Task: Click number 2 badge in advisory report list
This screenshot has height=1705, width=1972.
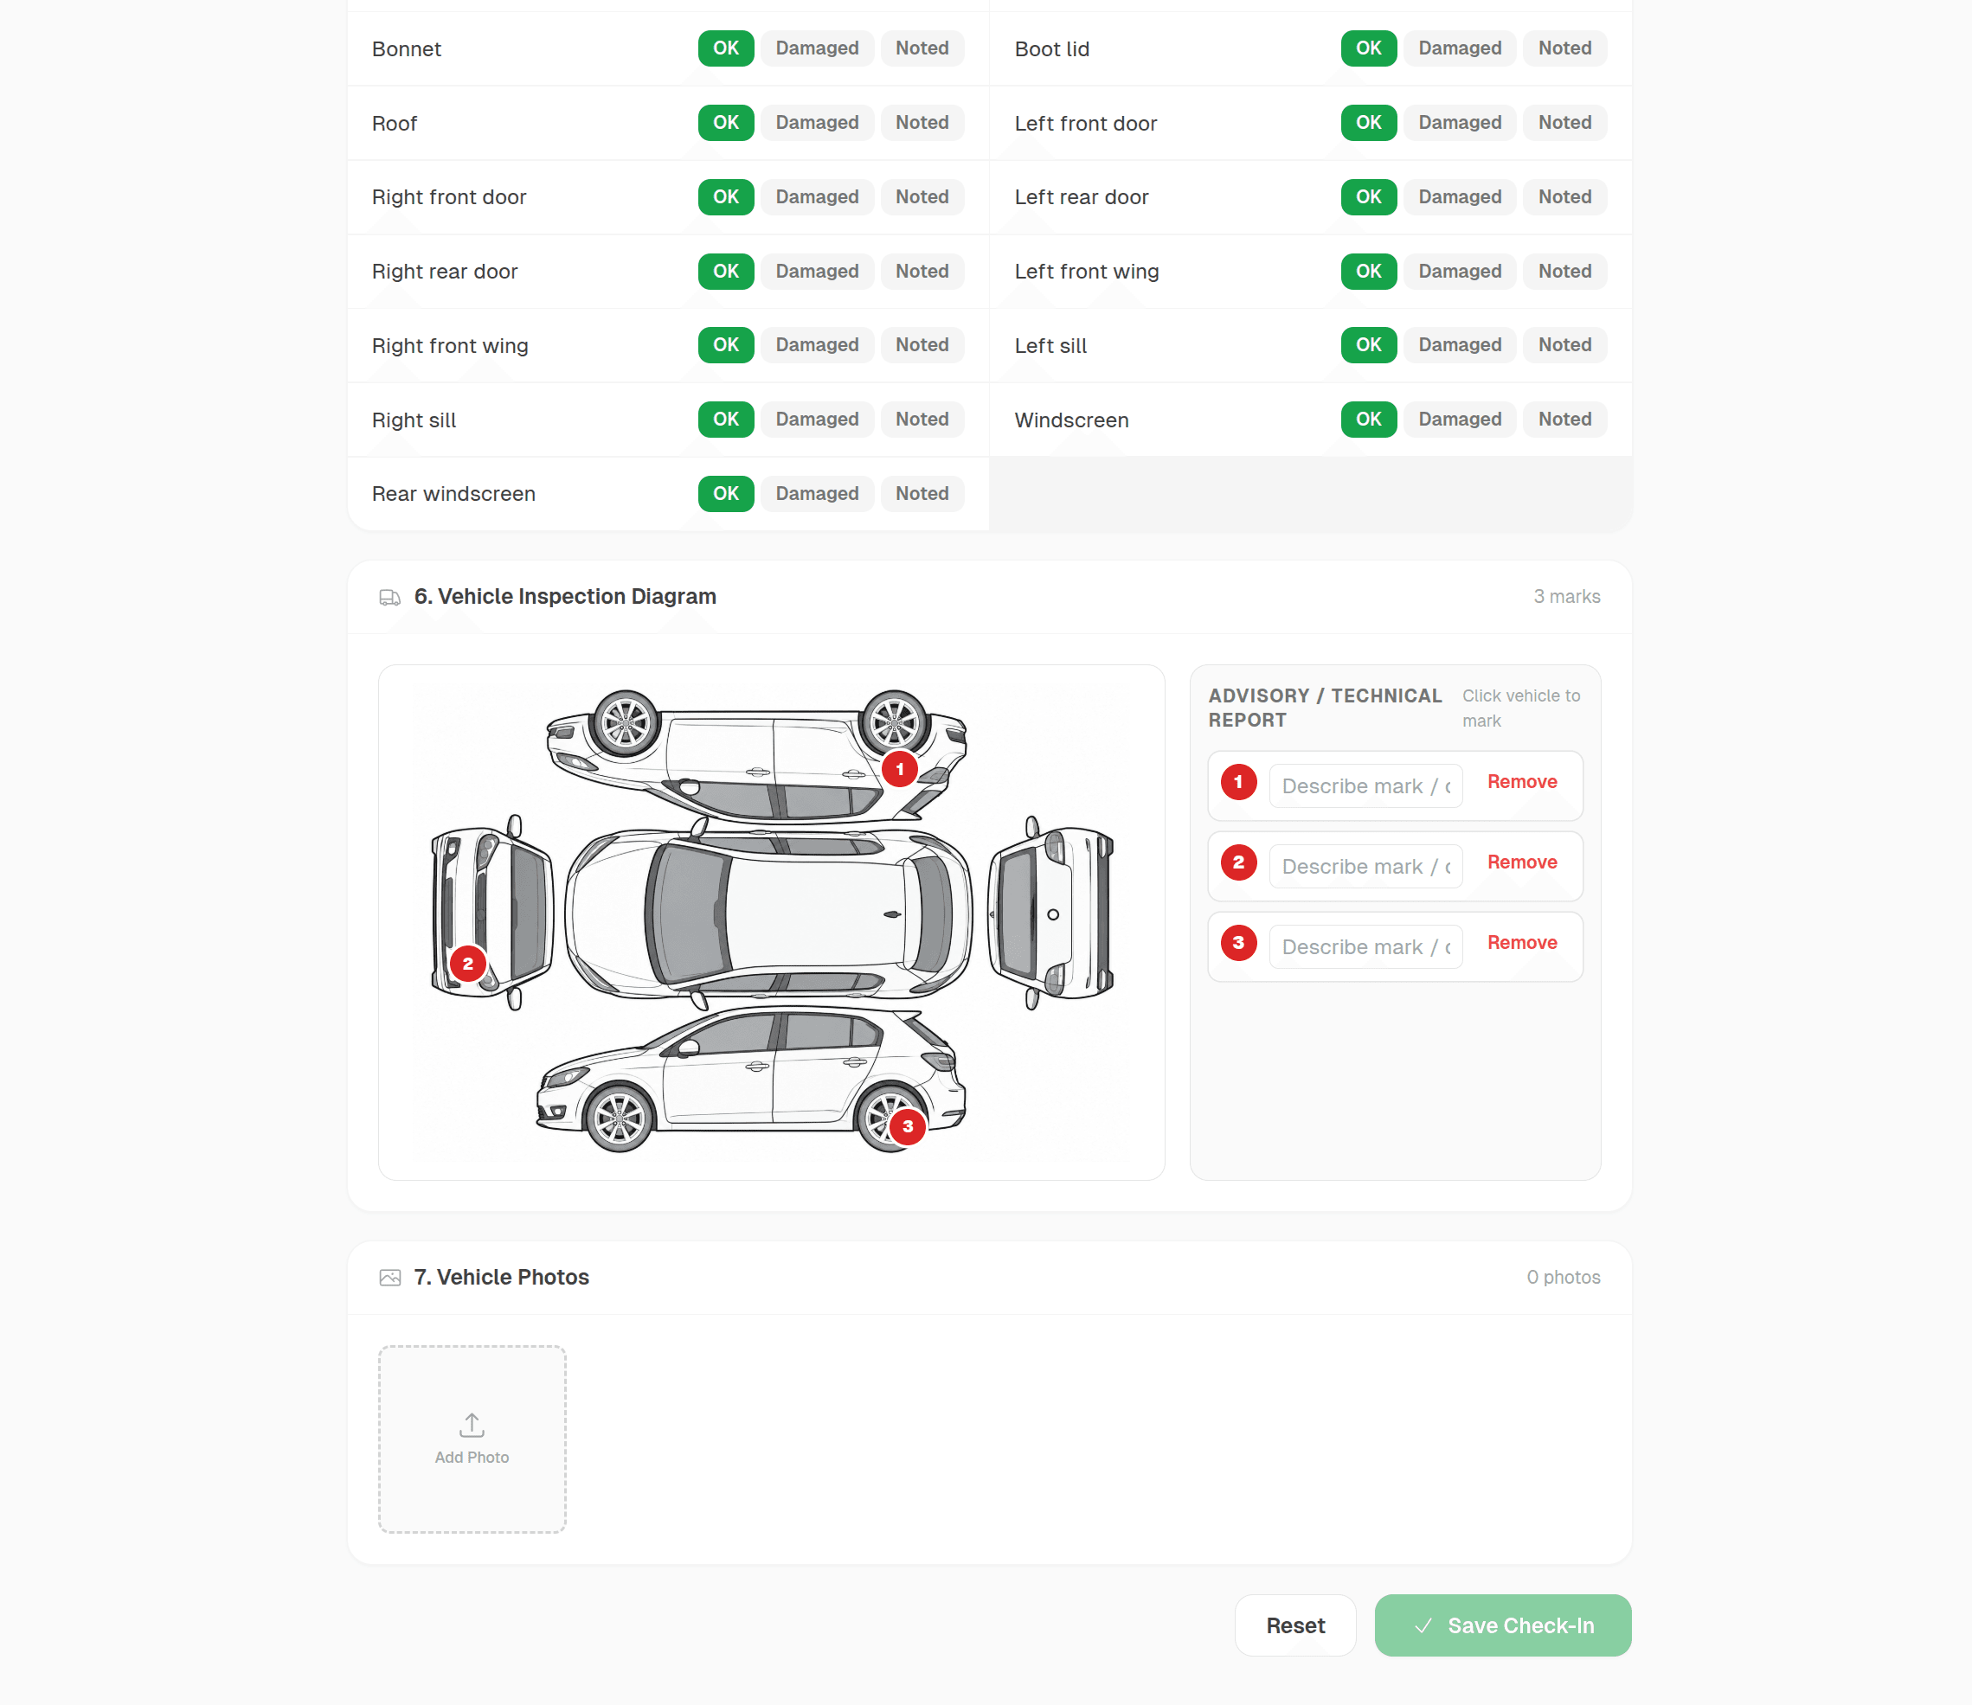Action: [x=1238, y=863]
